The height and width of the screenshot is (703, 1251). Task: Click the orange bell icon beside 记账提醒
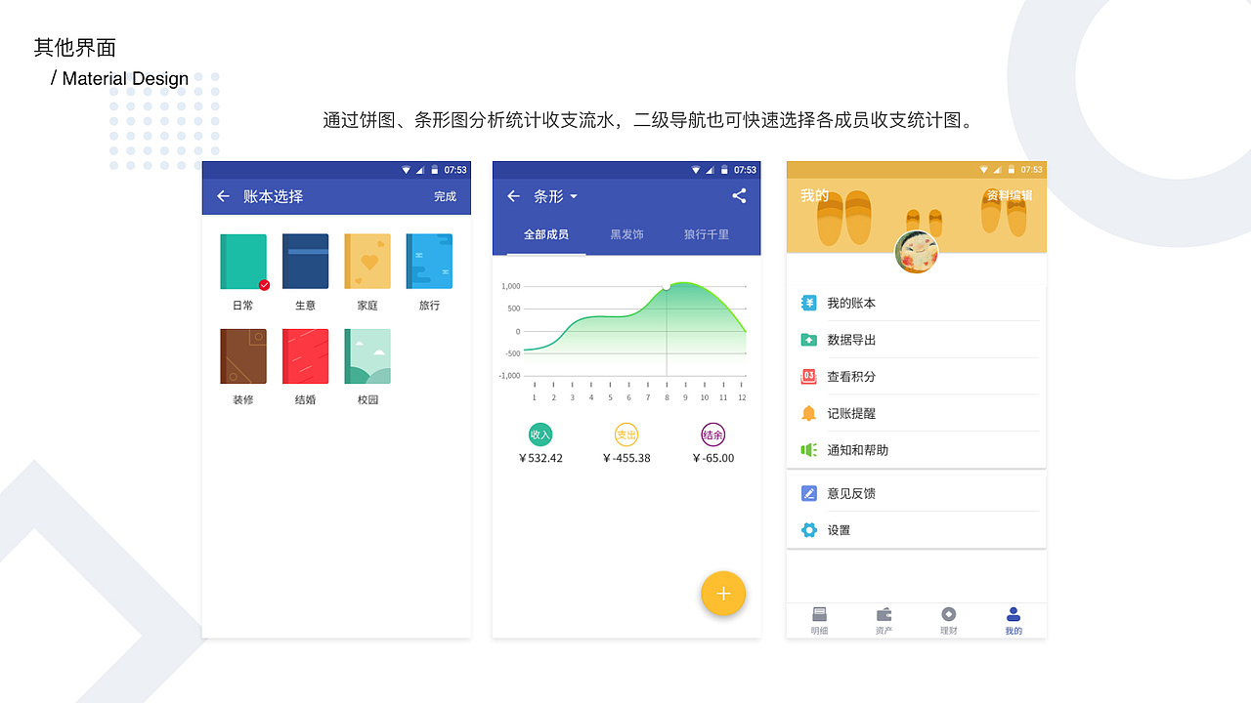(x=808, y=413)
